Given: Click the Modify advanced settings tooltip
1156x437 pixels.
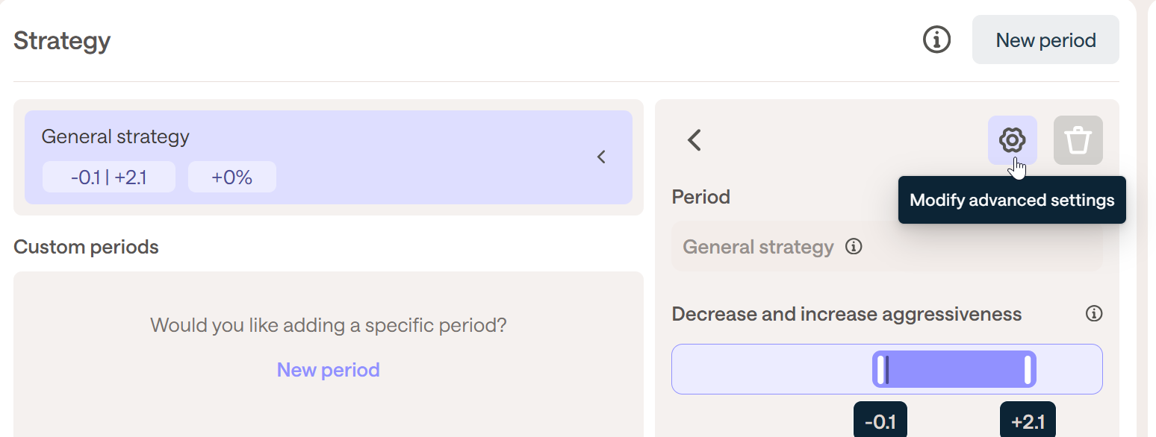Looking at the screenshot, I should pyautogui.click(x=1011, y=200).
